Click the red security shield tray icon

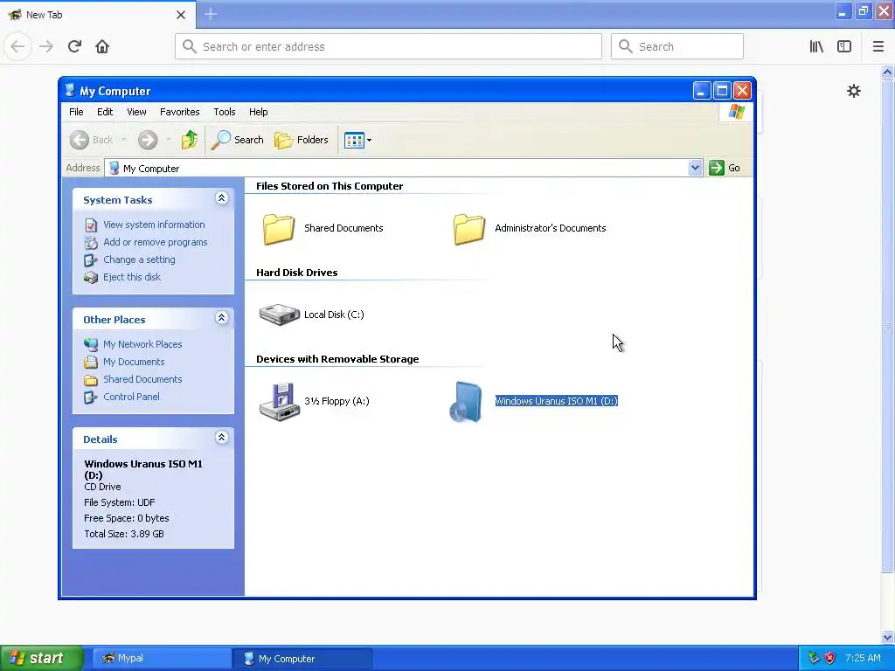tap(830, 658)
